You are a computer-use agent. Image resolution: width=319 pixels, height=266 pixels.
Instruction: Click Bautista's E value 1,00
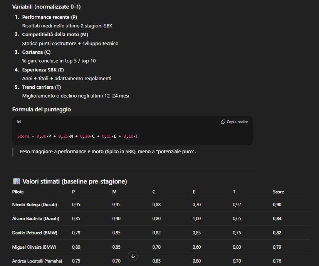(x=197, y=219)
